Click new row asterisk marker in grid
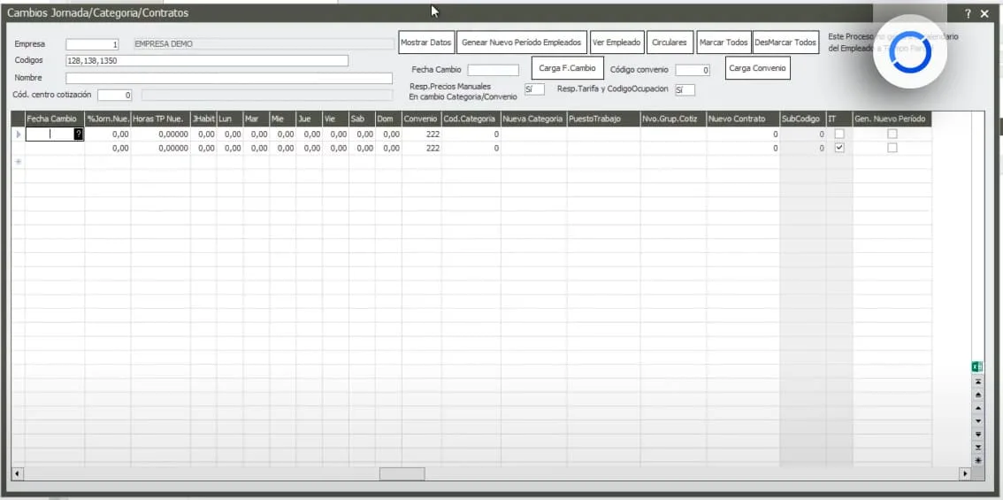The width and height of the screenshot is (1003, 500). pyautogui.click(x=18, y=162)
